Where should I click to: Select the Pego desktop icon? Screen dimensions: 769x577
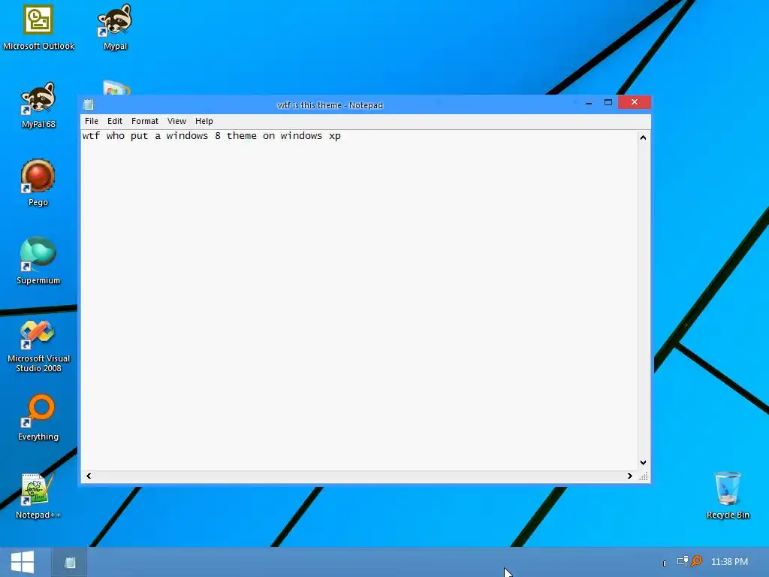click(38, 183)
